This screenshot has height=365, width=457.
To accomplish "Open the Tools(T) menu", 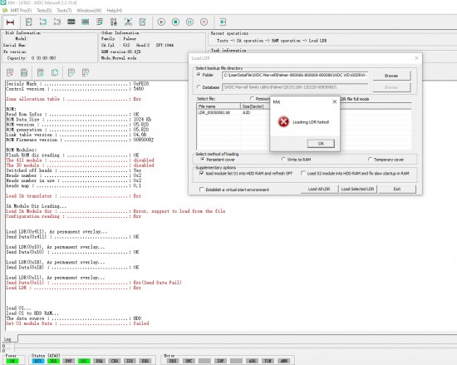I will point(64,11).
